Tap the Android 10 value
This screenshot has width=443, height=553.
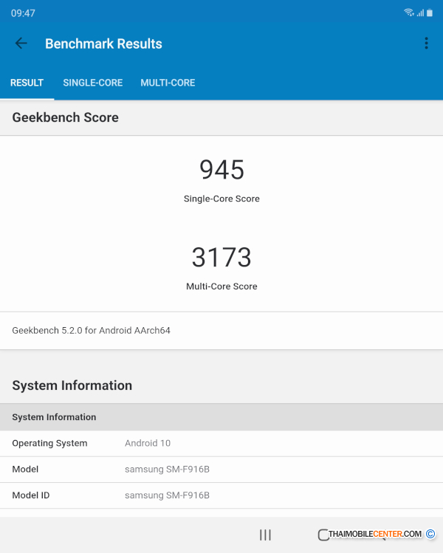(148, 443)
